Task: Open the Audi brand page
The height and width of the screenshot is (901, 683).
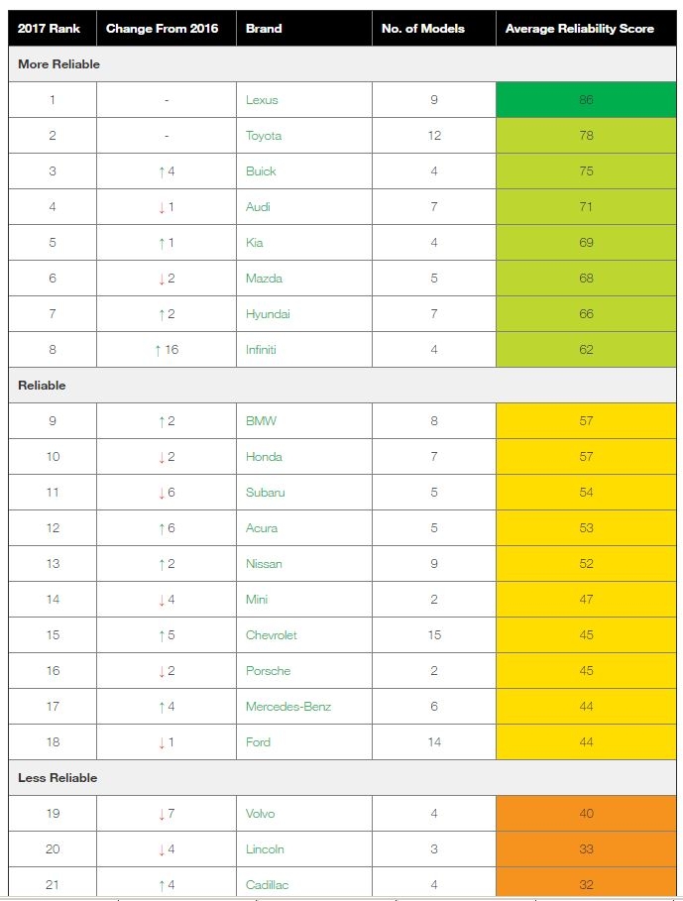Action: click(258, 207)
